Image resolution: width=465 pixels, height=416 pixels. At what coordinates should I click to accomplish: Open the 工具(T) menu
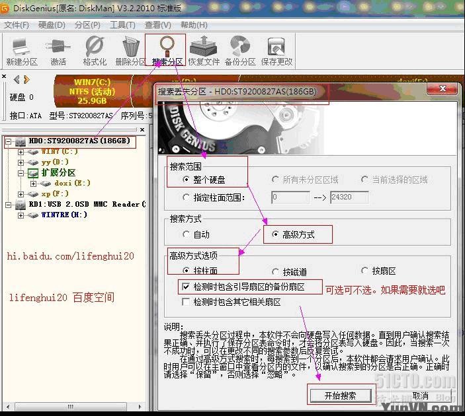tap(122, 25)
